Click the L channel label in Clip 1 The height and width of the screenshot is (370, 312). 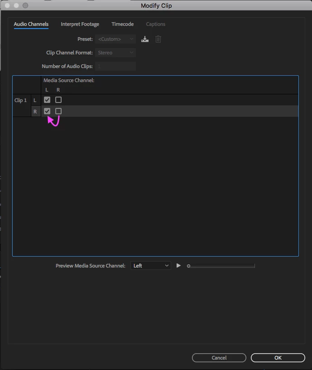coord(35,100)
